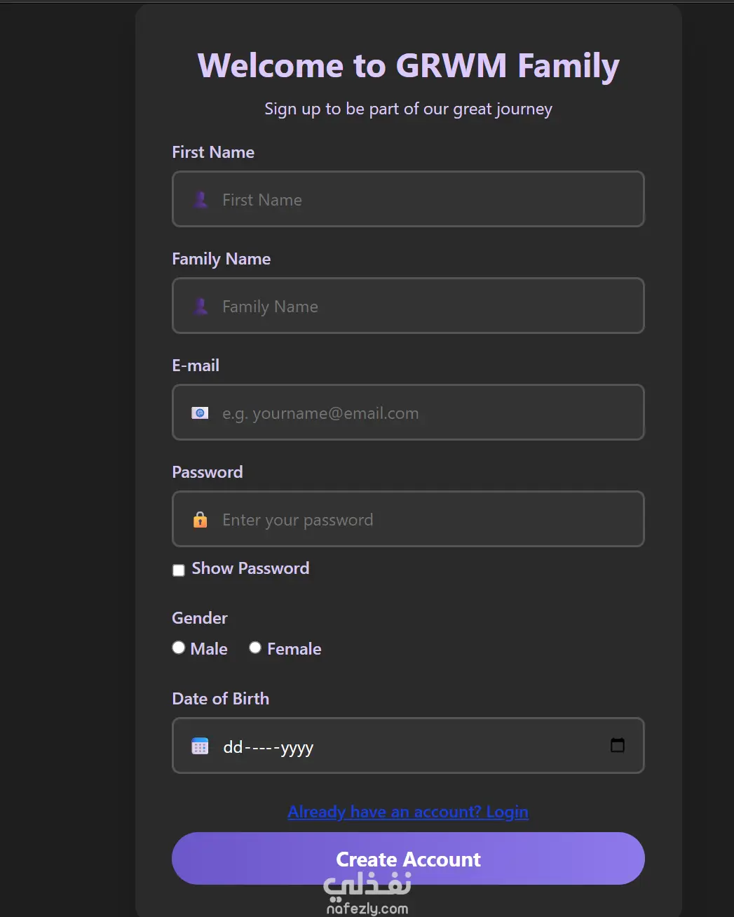Screen dimensions: 734x917
Task: Click the Show Password label text
Action: point(250,568)
